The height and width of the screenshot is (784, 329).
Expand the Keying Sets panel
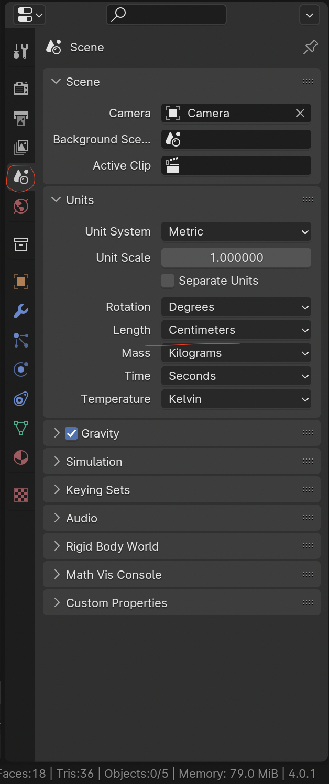57,490
